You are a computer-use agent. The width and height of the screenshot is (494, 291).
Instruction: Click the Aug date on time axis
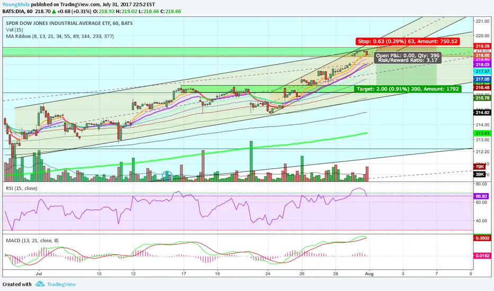click(369, 274)
